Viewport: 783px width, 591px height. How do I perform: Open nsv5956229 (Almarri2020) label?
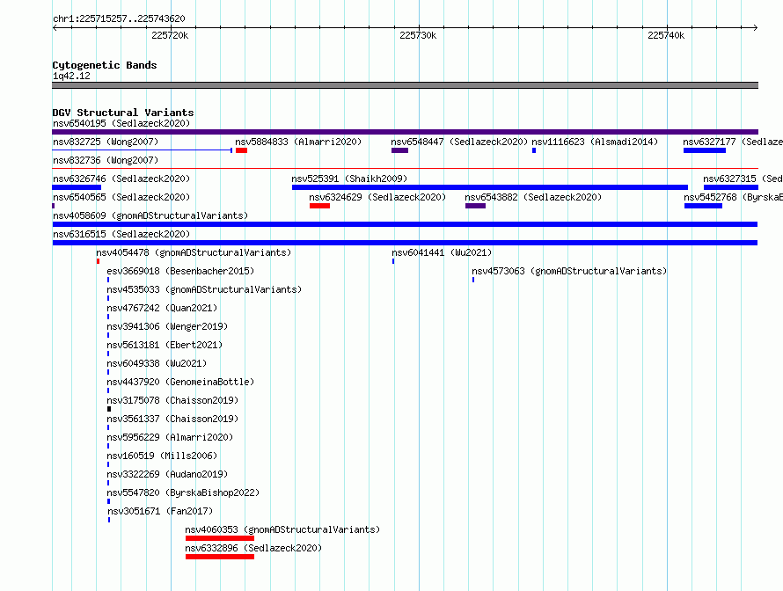pos(170,437)
